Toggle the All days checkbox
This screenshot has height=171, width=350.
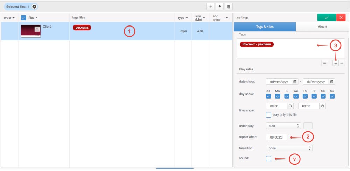pos(268,96)
